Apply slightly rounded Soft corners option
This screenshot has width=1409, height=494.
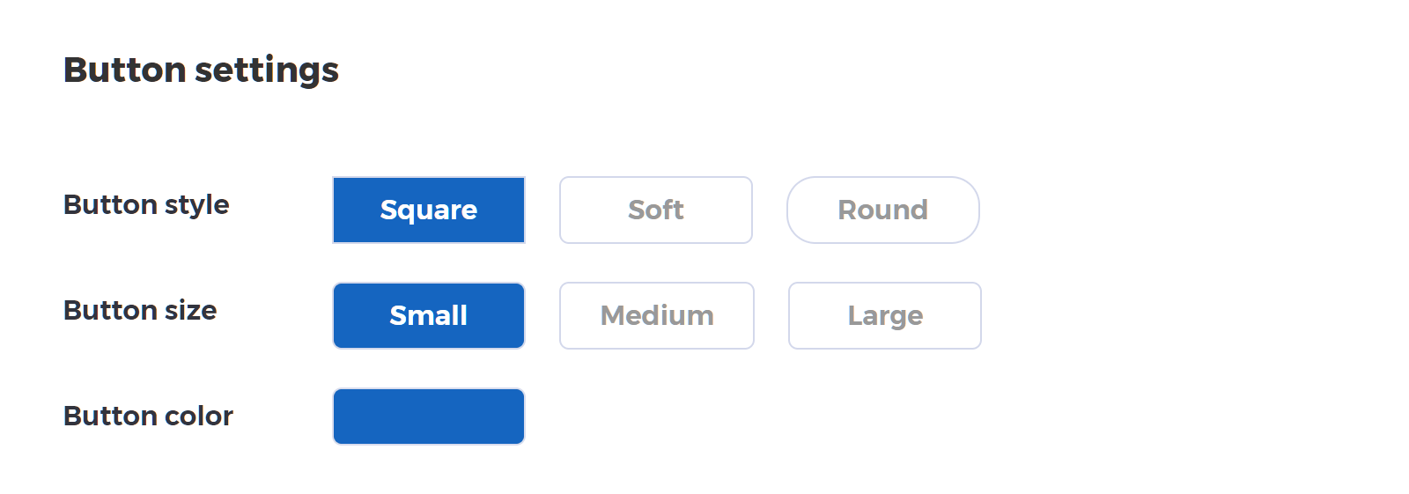[x=656, y=210]
